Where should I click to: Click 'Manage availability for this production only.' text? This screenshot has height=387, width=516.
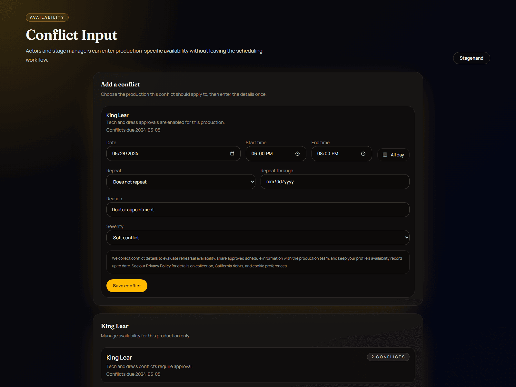pyautogui.click(x=145, y=336)
